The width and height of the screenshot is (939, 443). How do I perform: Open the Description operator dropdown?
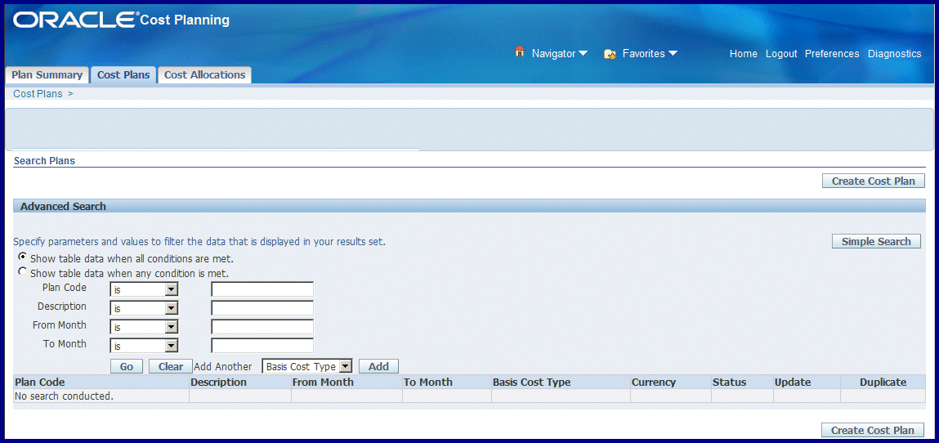[145, 308]
